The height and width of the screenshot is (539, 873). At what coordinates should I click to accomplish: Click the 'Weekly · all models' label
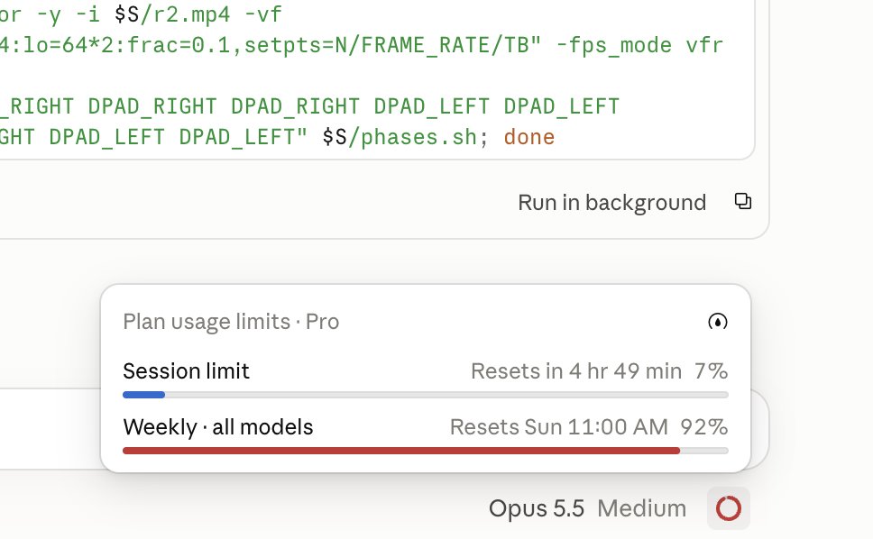[x=217, y=427]
